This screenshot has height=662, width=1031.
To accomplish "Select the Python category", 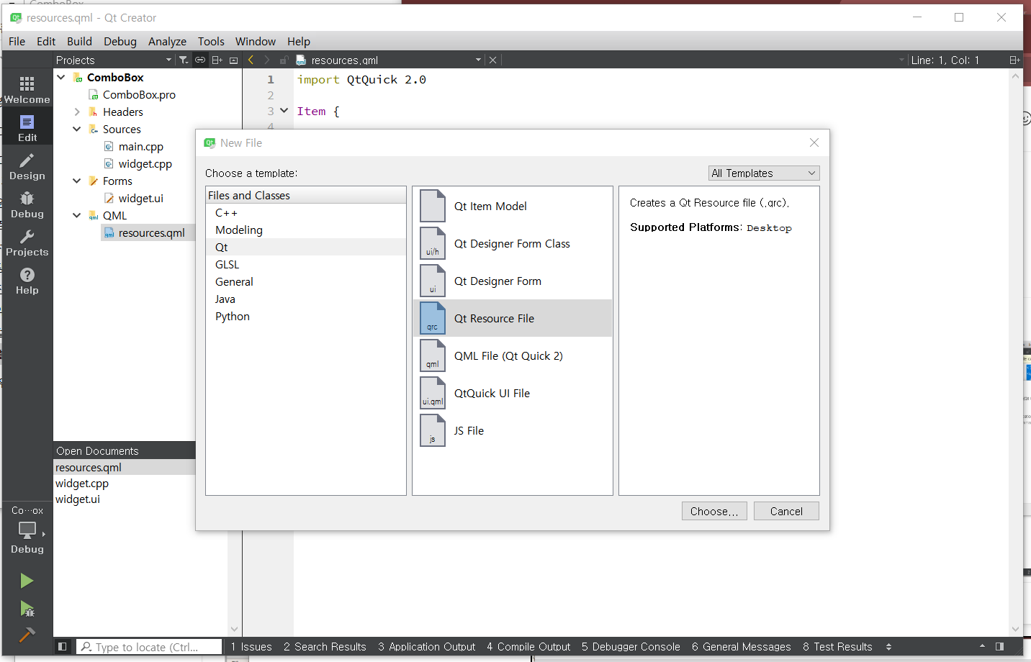I will pyautogui.click(x=306, y=317).
